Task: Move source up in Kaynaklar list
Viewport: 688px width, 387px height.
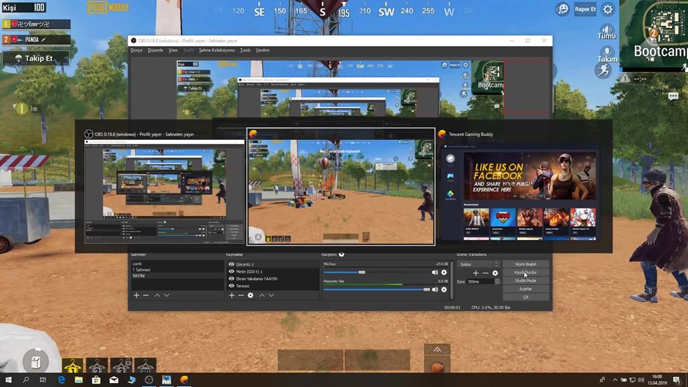Action: tap(261, 295)
